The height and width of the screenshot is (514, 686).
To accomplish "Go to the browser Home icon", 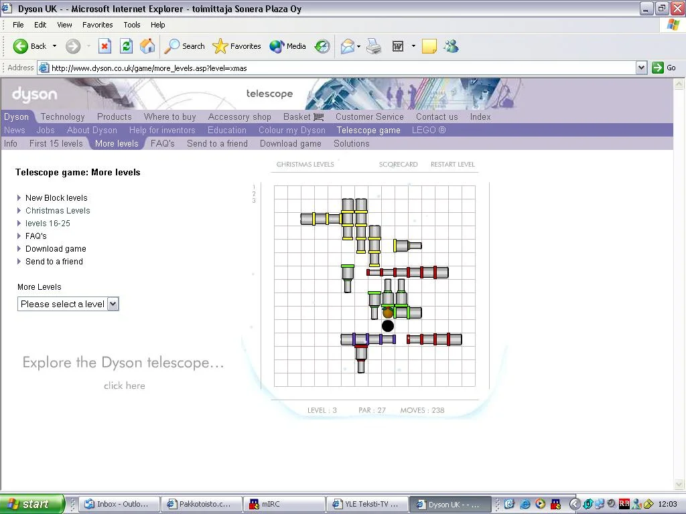I will 147,46.
